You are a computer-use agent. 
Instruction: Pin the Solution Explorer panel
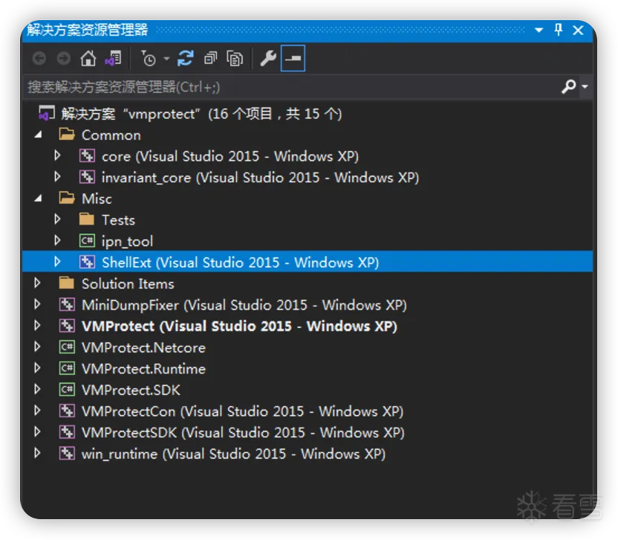(x=558, y=30)
